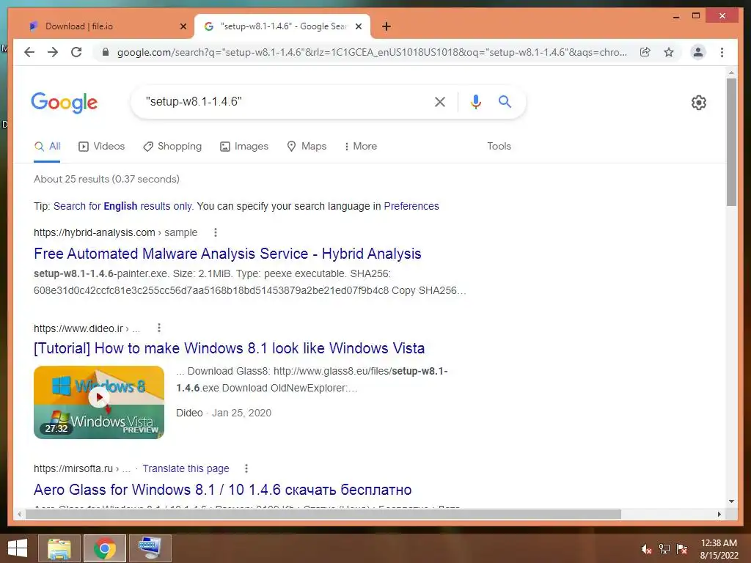Open options for hybrid-analysis.com result
This screenshot has height=563, width=751.
click(x=216, y=232)
